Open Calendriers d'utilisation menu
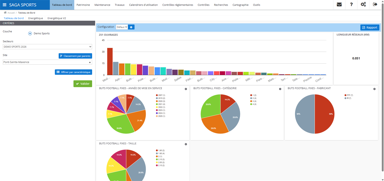384x181 pixels. [143, 5]
